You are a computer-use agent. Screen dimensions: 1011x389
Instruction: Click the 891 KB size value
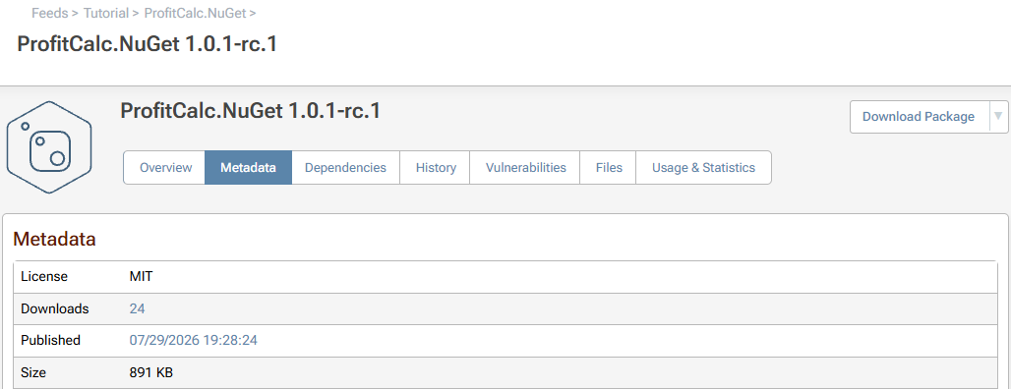point(150,372)
